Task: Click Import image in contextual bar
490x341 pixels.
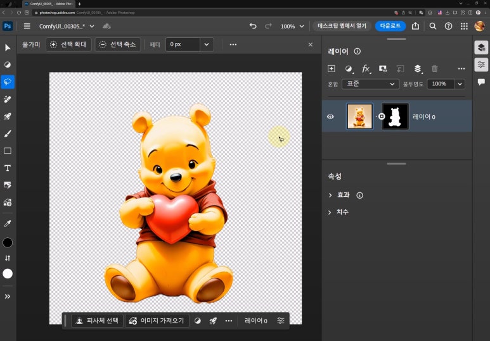Action: pyautogui.click(x=157, y=320)
